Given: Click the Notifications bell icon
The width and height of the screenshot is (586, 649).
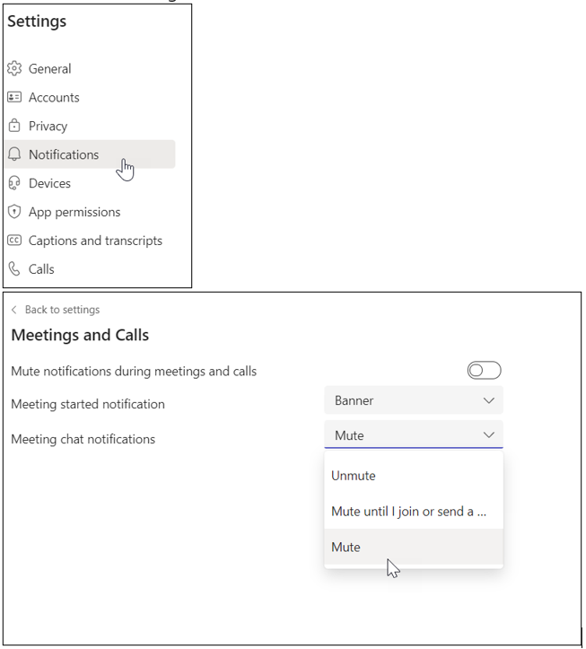Looking at the screenshot, I should [14, 154].
